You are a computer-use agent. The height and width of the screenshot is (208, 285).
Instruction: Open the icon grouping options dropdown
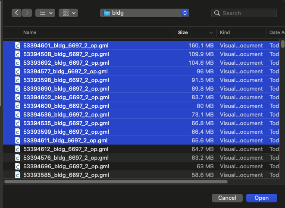(68, 13)
